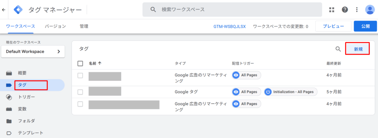
Task: Open the three-dot more options menu
Action: click(x=357, y=10)
